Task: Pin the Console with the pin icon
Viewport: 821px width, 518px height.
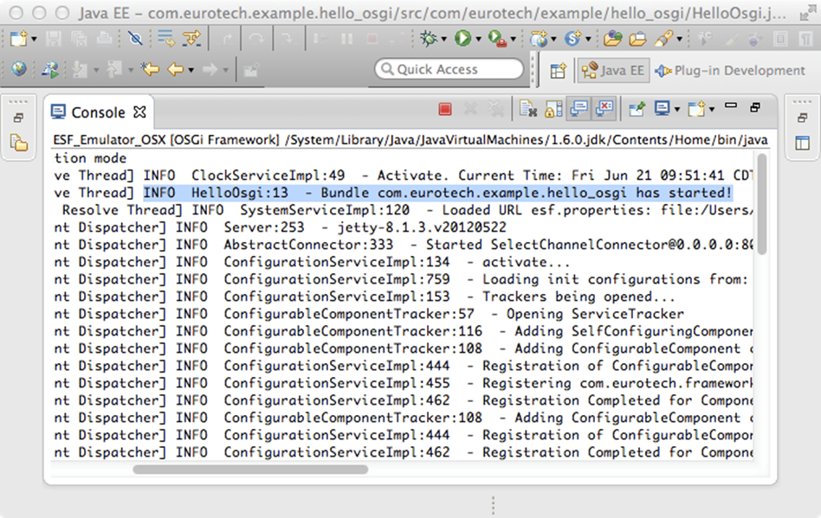Action: 637,109
